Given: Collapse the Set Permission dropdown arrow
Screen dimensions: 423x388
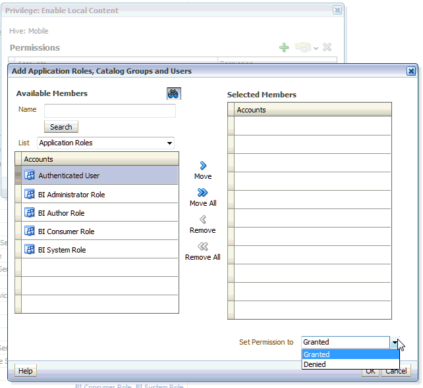Looking at the screenshot, I should 395,342.
